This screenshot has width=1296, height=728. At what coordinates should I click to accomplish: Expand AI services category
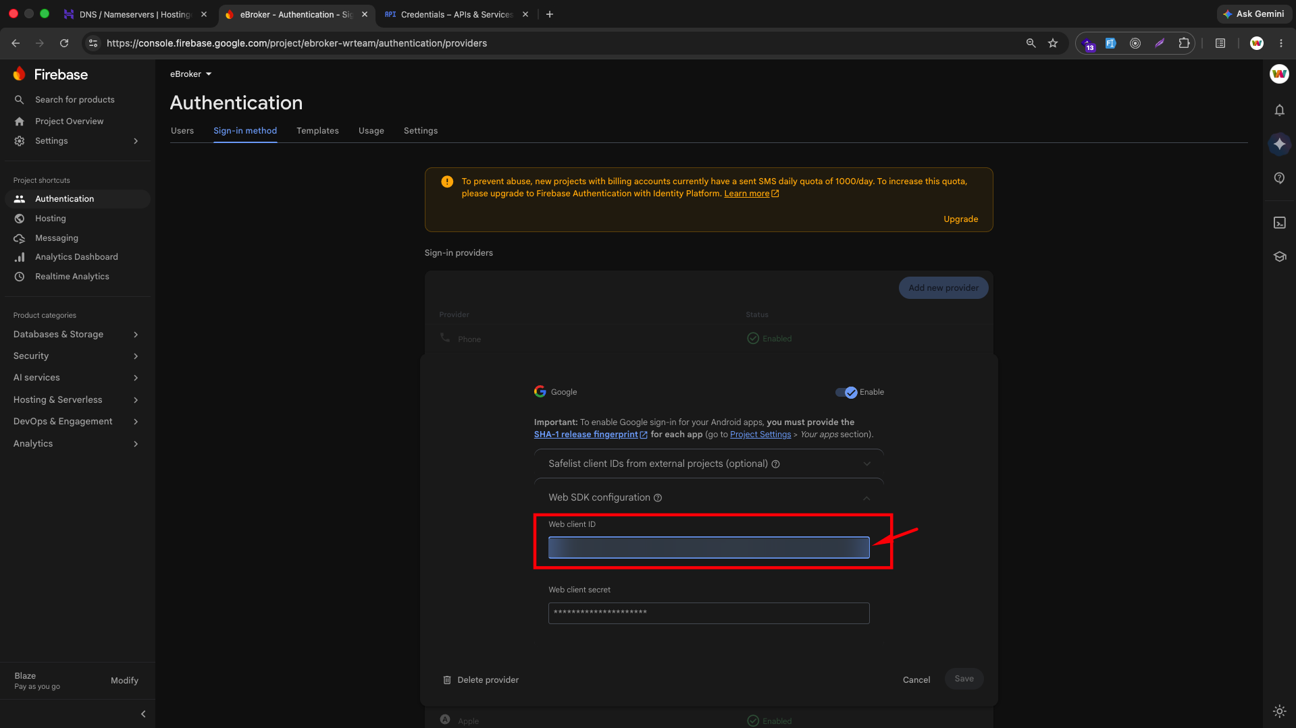(x=76, y=378)
